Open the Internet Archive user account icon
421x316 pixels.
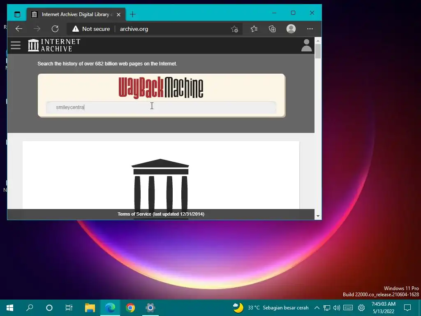(x=306, y=45)
